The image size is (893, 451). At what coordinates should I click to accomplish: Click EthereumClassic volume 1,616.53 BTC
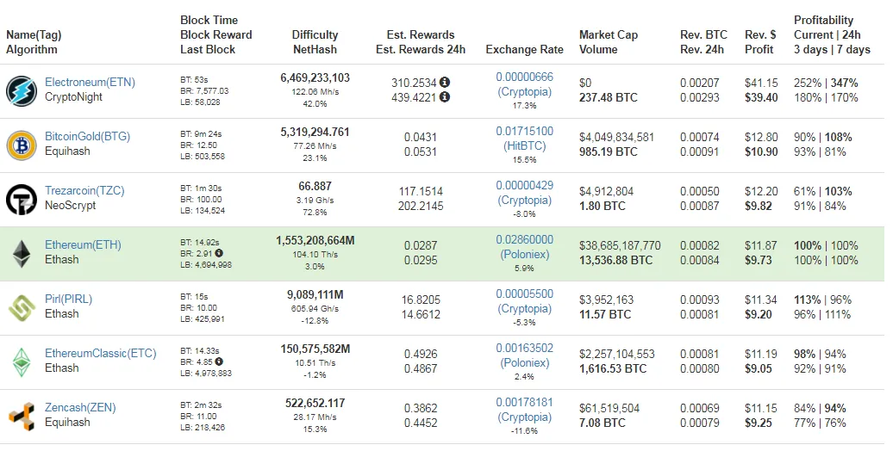click(613, 368)
